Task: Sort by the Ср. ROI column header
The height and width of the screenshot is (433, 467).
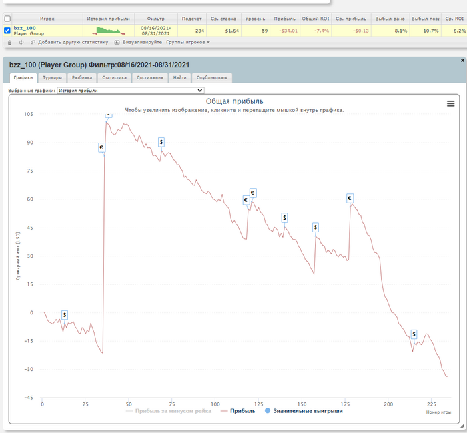Action: [x=454, y=19]
